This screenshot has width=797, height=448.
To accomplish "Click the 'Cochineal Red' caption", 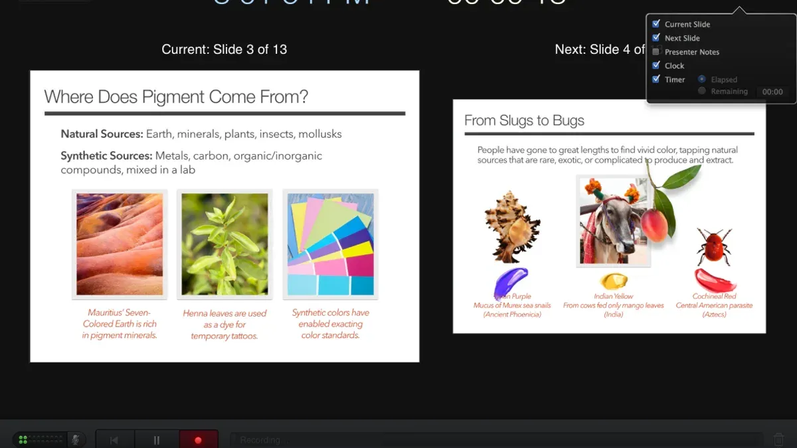I will click(714, 296).
